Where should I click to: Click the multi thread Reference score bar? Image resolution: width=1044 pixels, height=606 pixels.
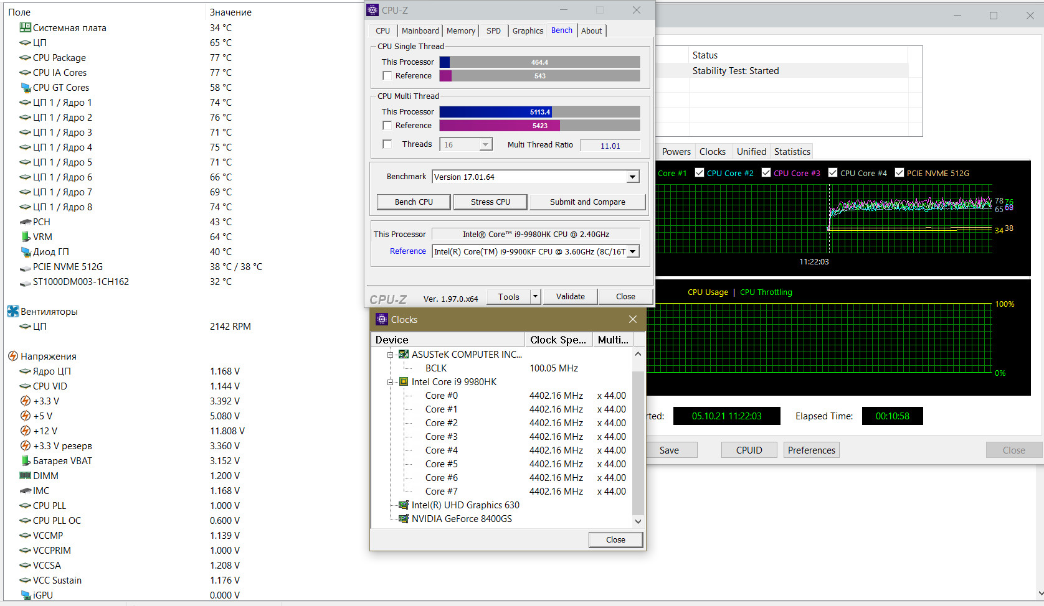tap(539, 126)
